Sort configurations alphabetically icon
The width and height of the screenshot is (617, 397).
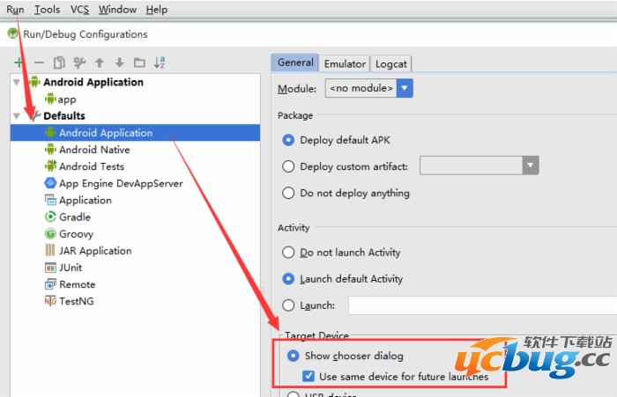(x=160, y=62)
